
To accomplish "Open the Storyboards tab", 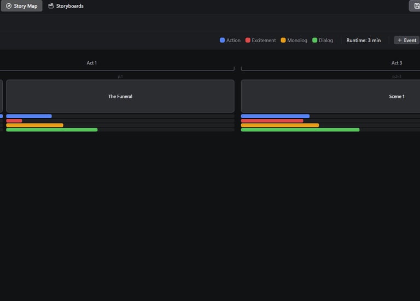I will (x=66, y=6).
